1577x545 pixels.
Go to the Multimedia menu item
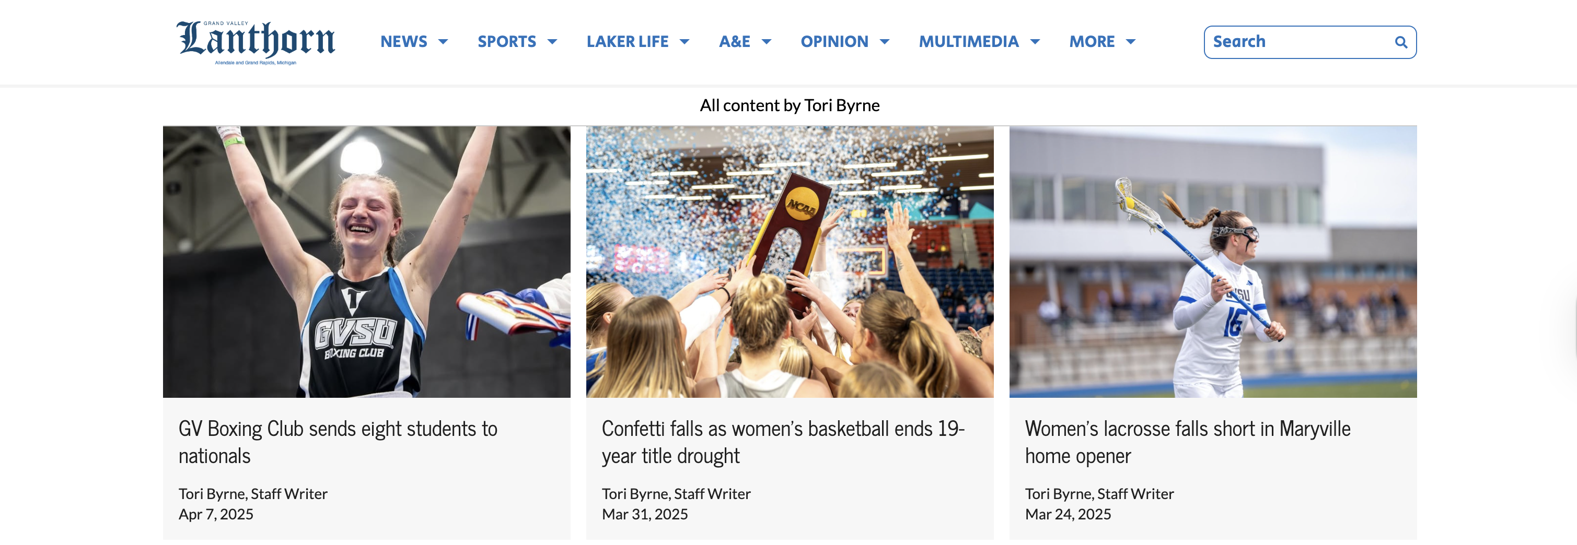pos(968,42)
